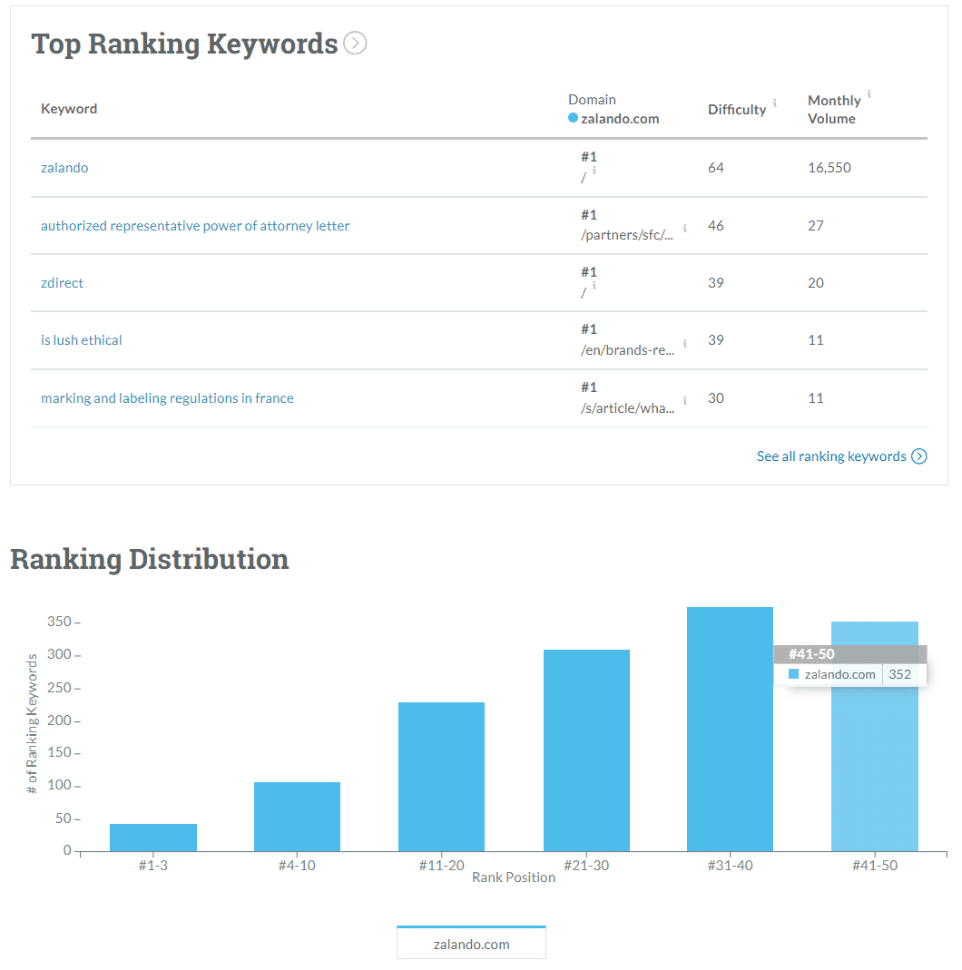Image resolution: width=962 pixels, height=970 pixels.
Task: Click the #21-30 rank position bar
Action: [586, 750]
